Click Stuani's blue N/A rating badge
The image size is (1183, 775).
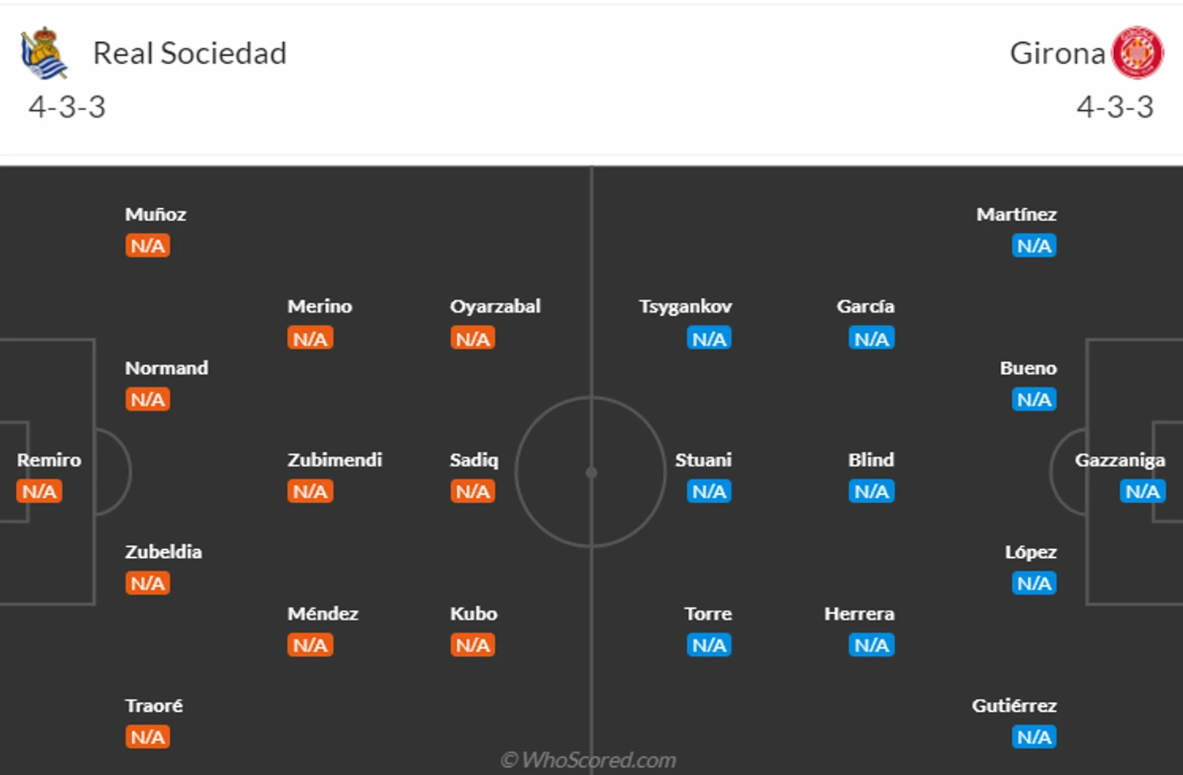point(709,492)
